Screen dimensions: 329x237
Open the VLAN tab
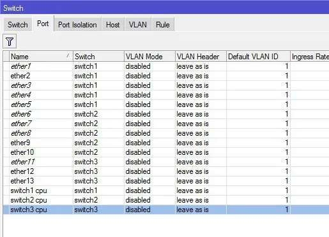coord(138,25)
